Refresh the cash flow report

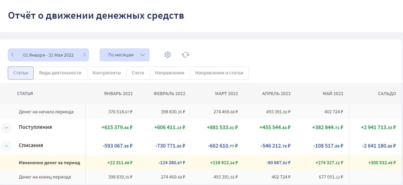point(185,55)
